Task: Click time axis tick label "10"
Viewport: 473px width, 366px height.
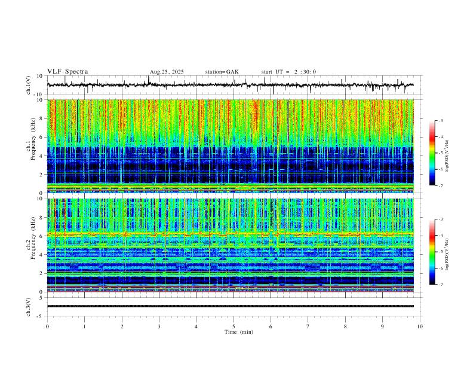Action: click(x=420, y=327)
